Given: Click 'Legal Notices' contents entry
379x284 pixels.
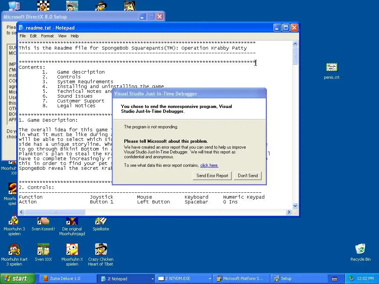Looking at the screenshot, I should point(76,106).
